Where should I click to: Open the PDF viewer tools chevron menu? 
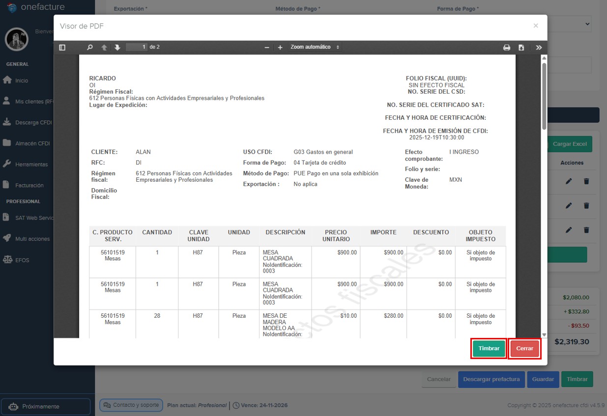[539, 48]
